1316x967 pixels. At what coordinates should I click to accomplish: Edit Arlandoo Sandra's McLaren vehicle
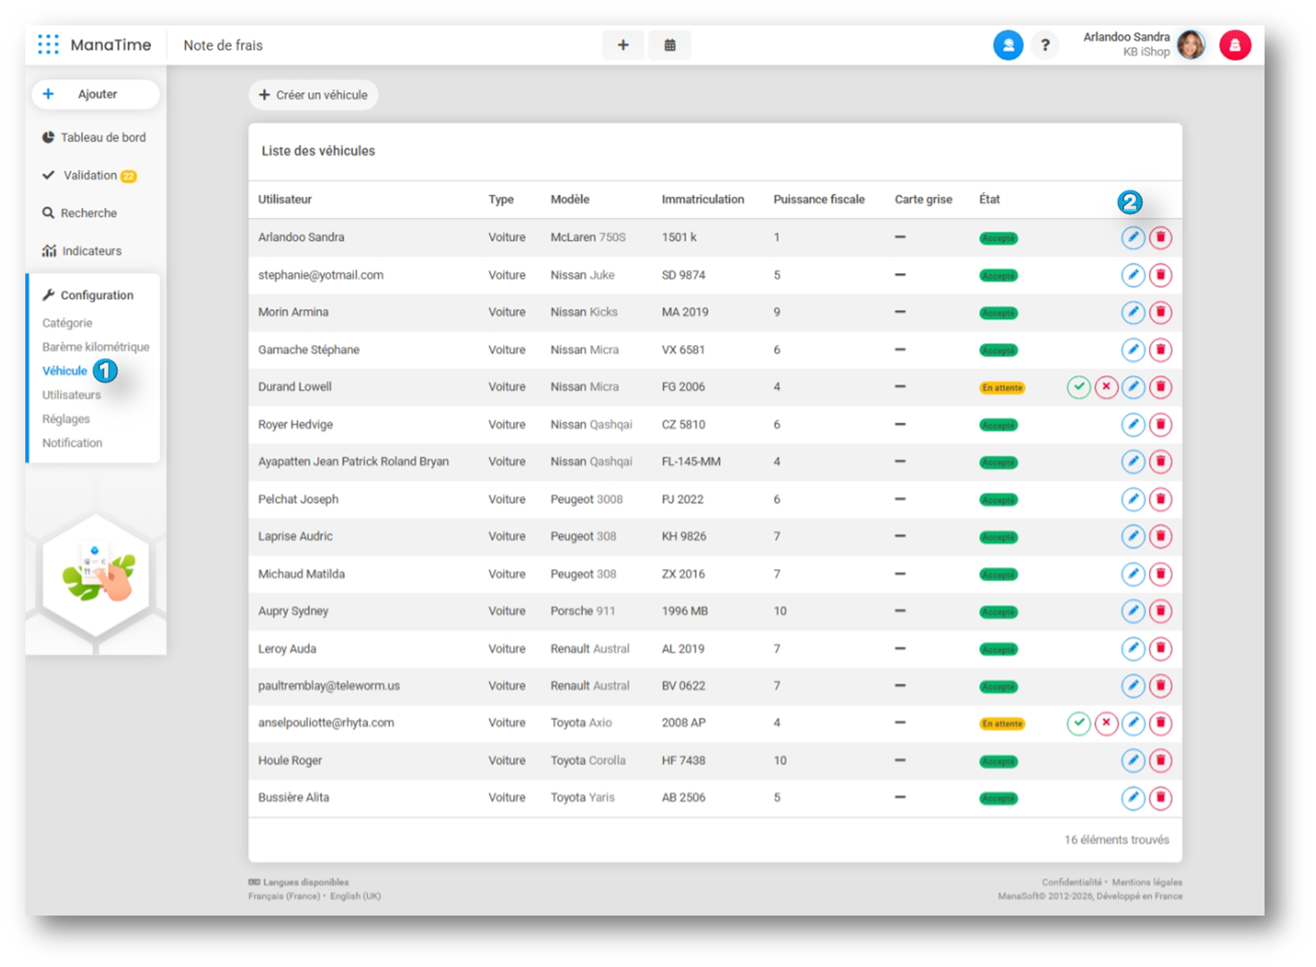click(x=1132, y=237)
